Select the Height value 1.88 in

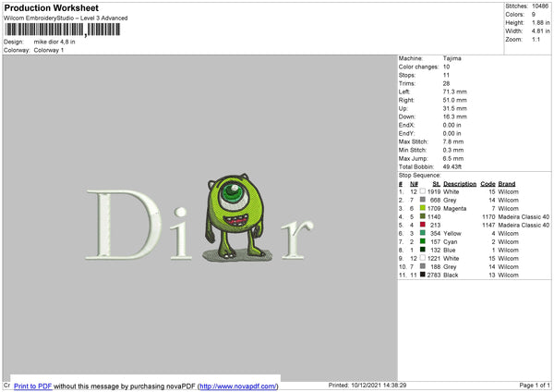click(x=541, y=22)
